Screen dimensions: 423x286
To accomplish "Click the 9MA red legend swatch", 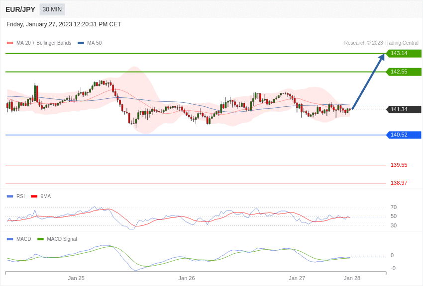I will (34, 197).
